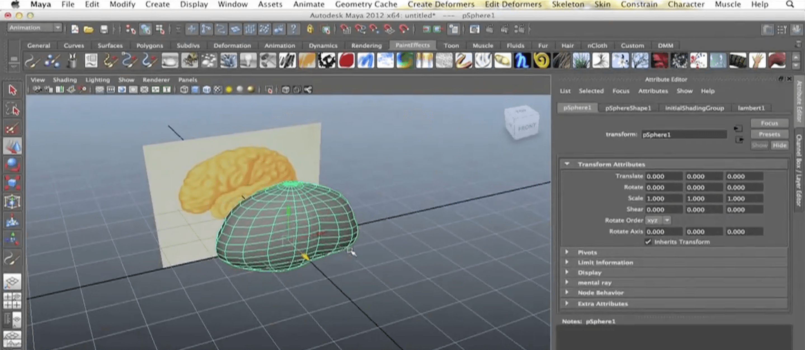Viewport: 805px width, 350px height.
Task: Click the pencil curve Paint Effects shelf icon
Action: 32,61
